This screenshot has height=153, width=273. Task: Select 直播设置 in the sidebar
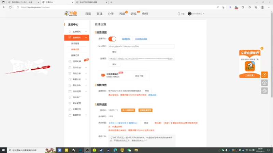[x=75, y=49]
